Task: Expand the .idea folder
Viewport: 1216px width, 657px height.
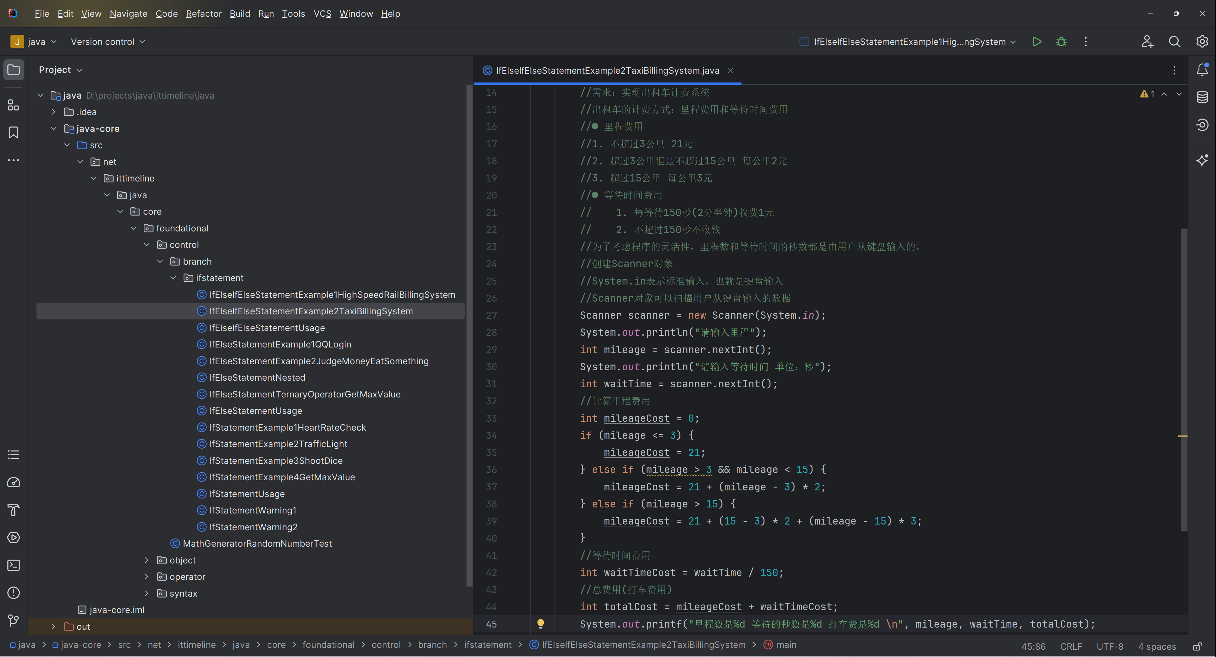Action: (x=53, y=112)
